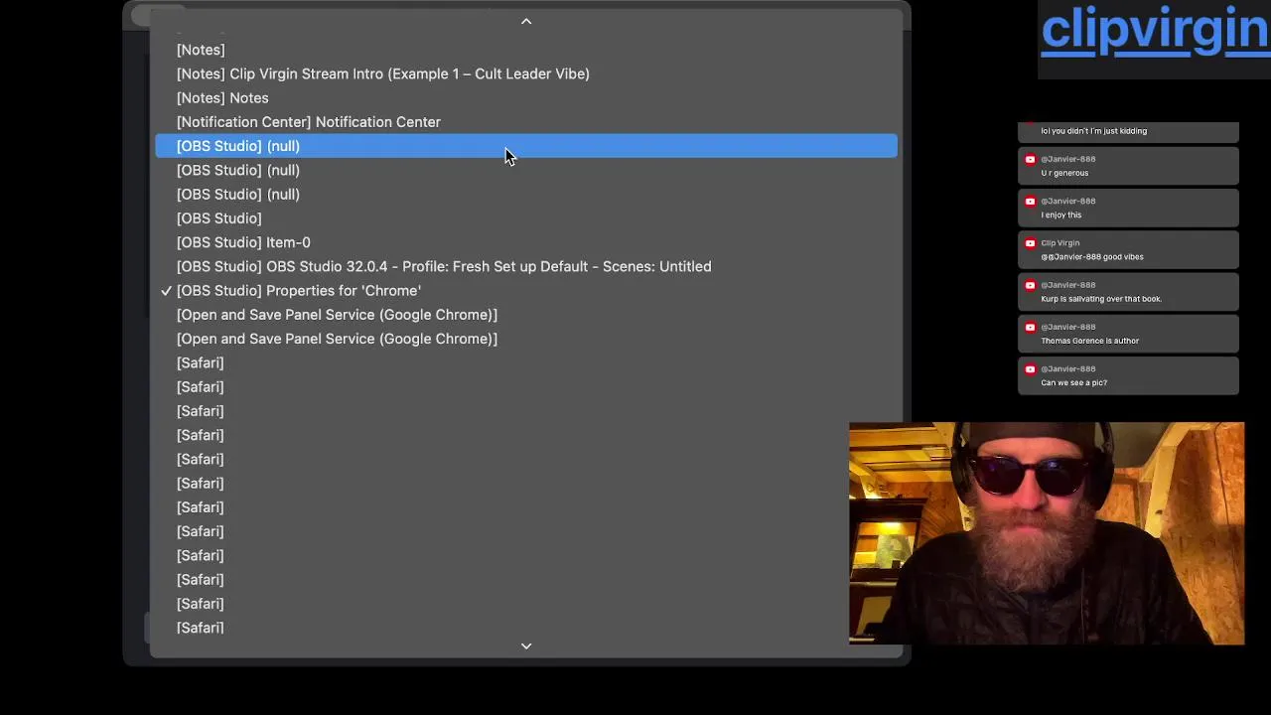This screenshot has height=715, width=1271.
Task: Choose OBS Studio 32.0.4 Profile window entry
Action: tap(526, 266)
